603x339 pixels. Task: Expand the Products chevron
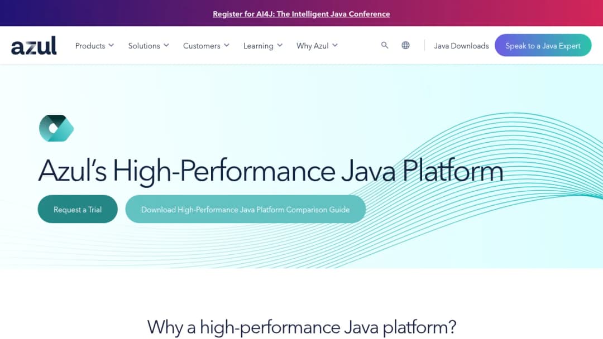point(111,45)
